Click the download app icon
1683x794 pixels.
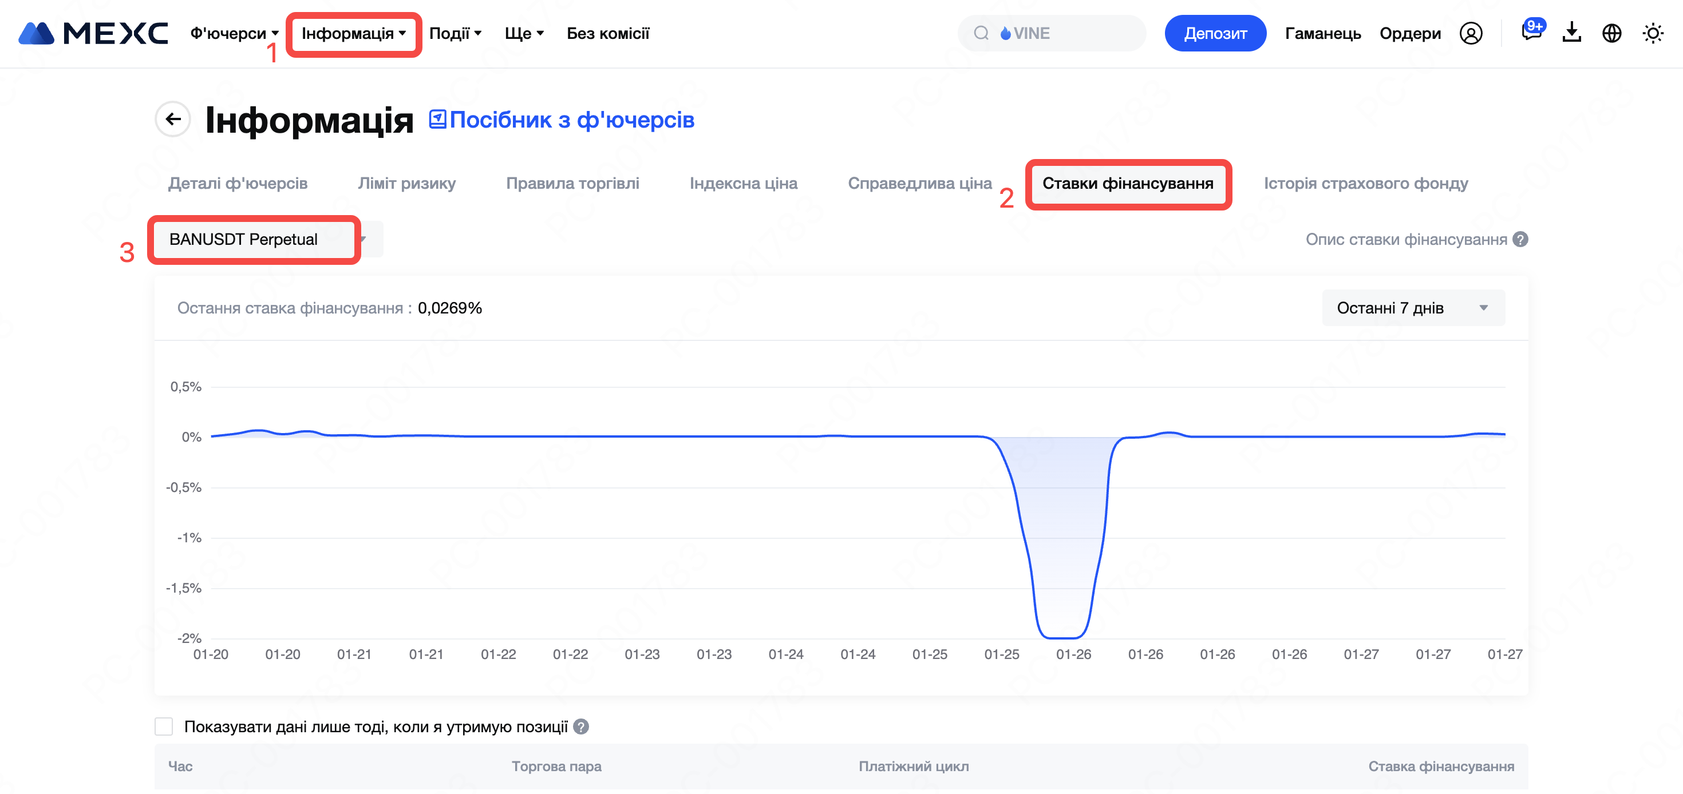coord(1571,33)
